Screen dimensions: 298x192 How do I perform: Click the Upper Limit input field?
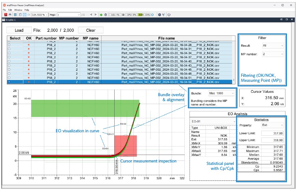[272, 141]
